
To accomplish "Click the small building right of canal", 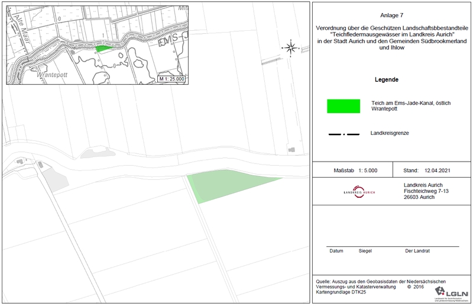I will click(291, 150).
